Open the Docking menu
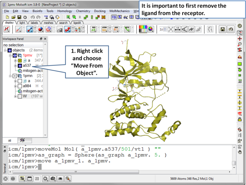 100,11
